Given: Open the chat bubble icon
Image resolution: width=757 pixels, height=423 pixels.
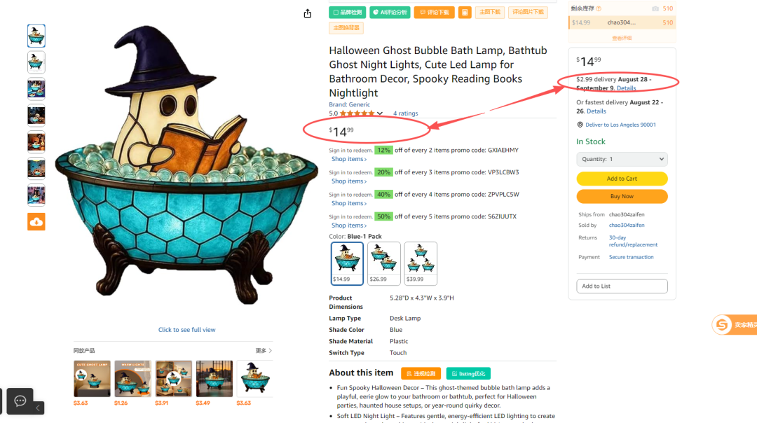Looking at the screenshot, I should (20, 401).
